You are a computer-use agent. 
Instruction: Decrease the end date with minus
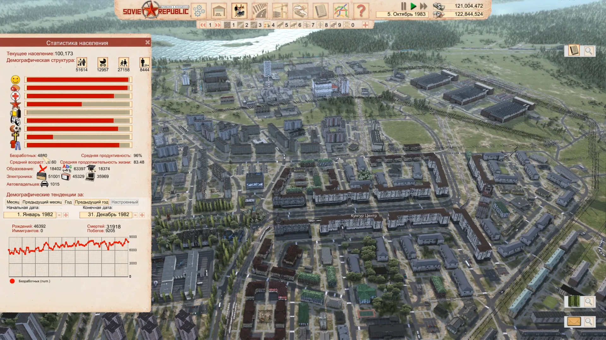135,215
